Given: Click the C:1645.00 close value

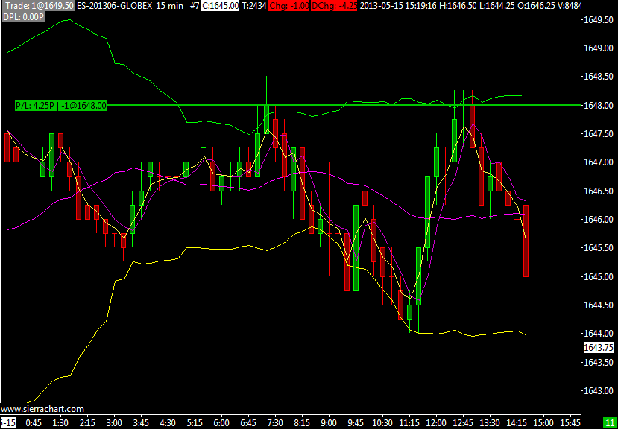Looking at the screenshot, I should [220, 6].
